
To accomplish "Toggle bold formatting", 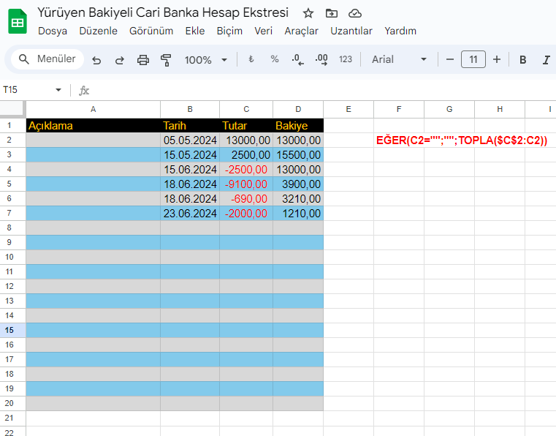I will tap(523, 60).
